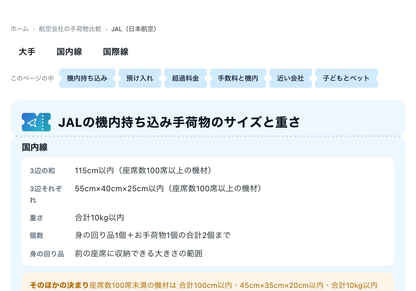Jump to the 預け入れ section
The height and width of the screenshot is (291, 416).
[140, 78]
